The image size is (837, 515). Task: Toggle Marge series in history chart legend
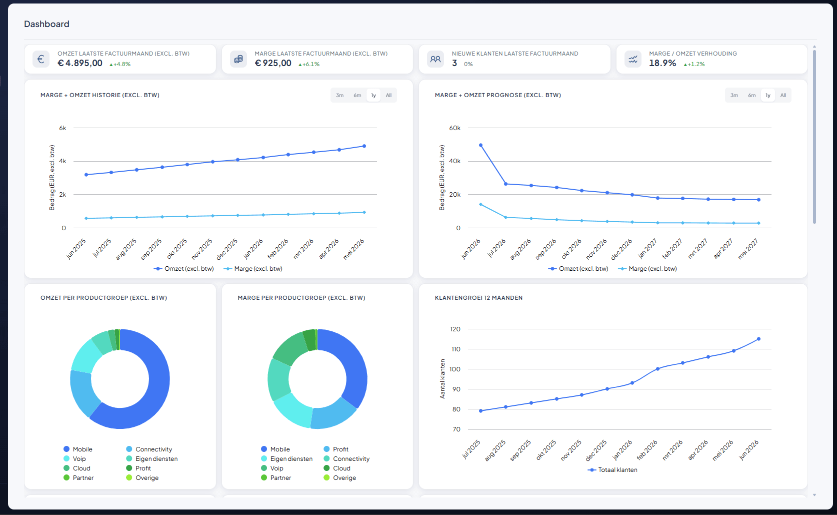pyautogui.click(x=253, y=269)
